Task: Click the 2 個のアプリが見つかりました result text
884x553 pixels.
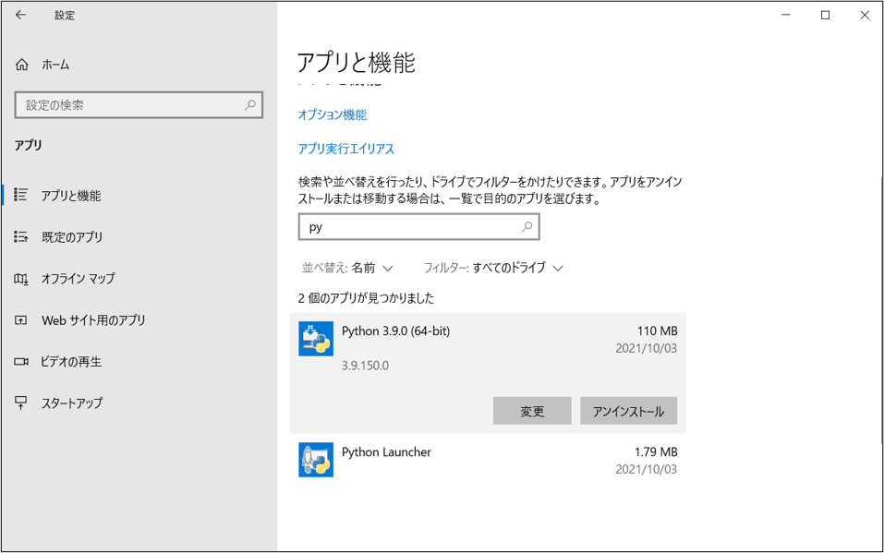Action: [366, 298]
